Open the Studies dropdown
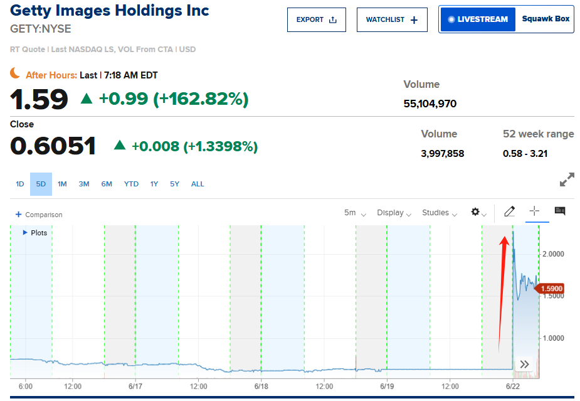Image resolution: width=580 pixels, height=401 pixels. (440, 213)
